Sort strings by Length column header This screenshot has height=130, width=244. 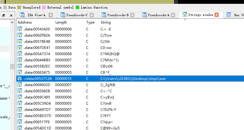point(70,22)
